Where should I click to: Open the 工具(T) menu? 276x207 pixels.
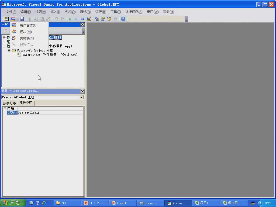pyautogui.click(x=116, y=12)
